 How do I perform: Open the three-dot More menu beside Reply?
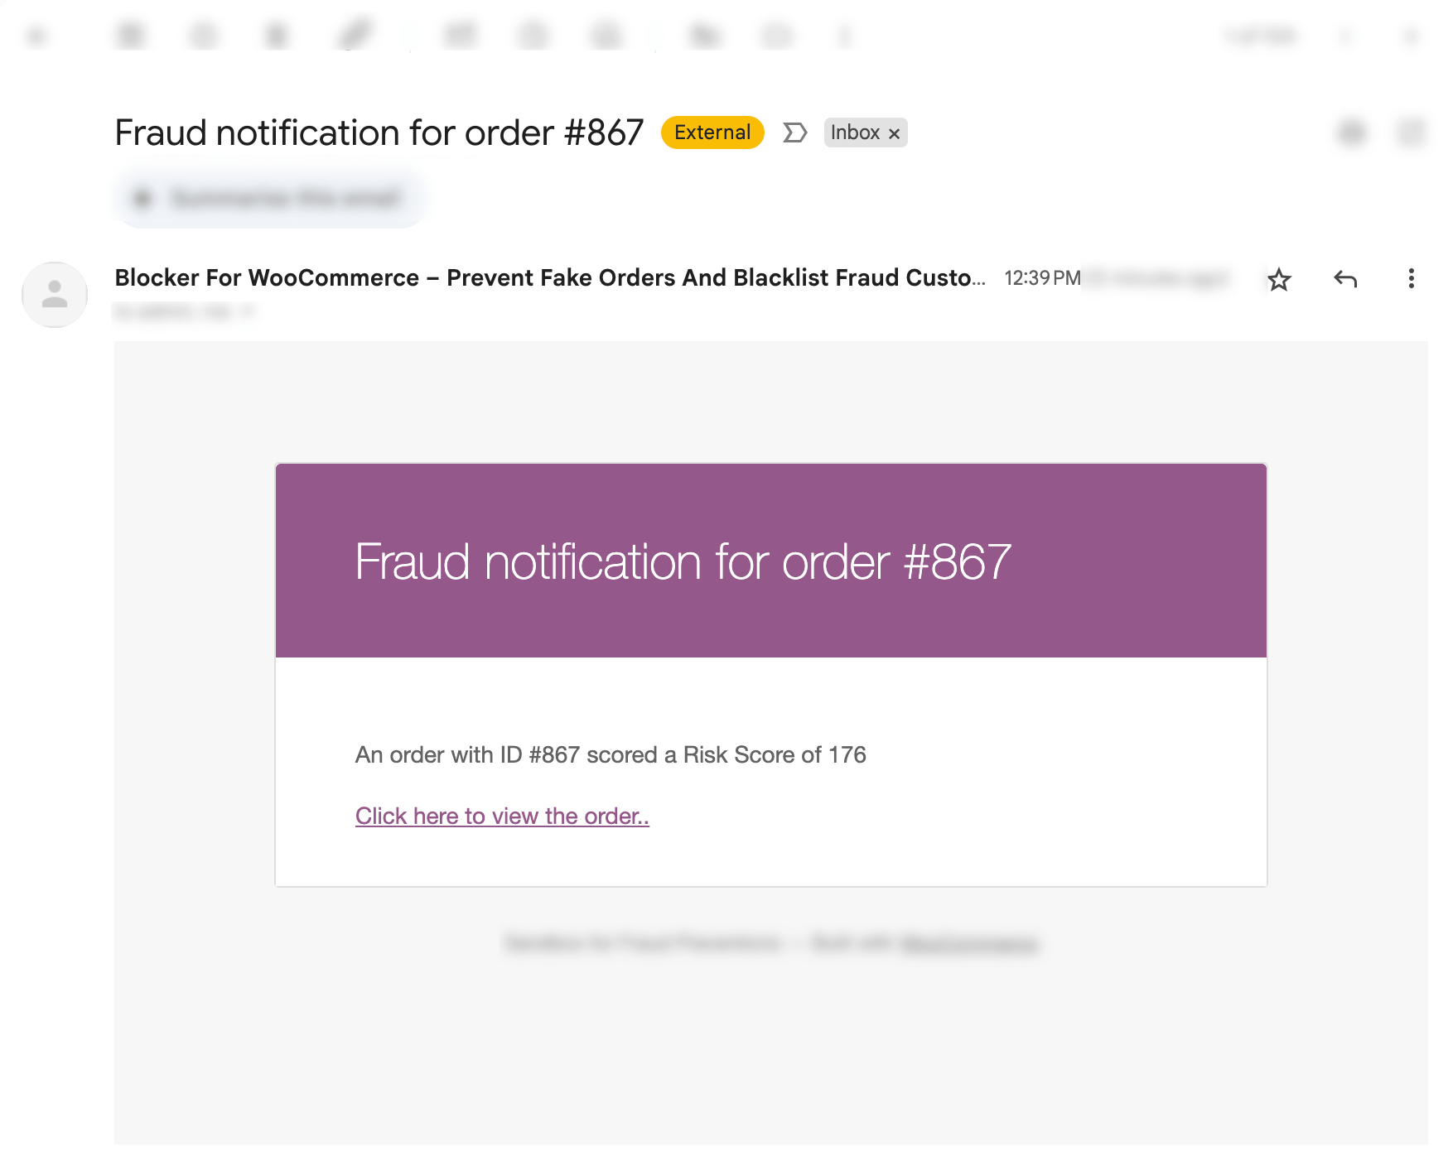click(x=1411, y=279)
